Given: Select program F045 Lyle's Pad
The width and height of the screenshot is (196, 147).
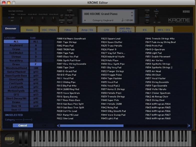Looking at the screenshot, I should click(x=109, y=118).
